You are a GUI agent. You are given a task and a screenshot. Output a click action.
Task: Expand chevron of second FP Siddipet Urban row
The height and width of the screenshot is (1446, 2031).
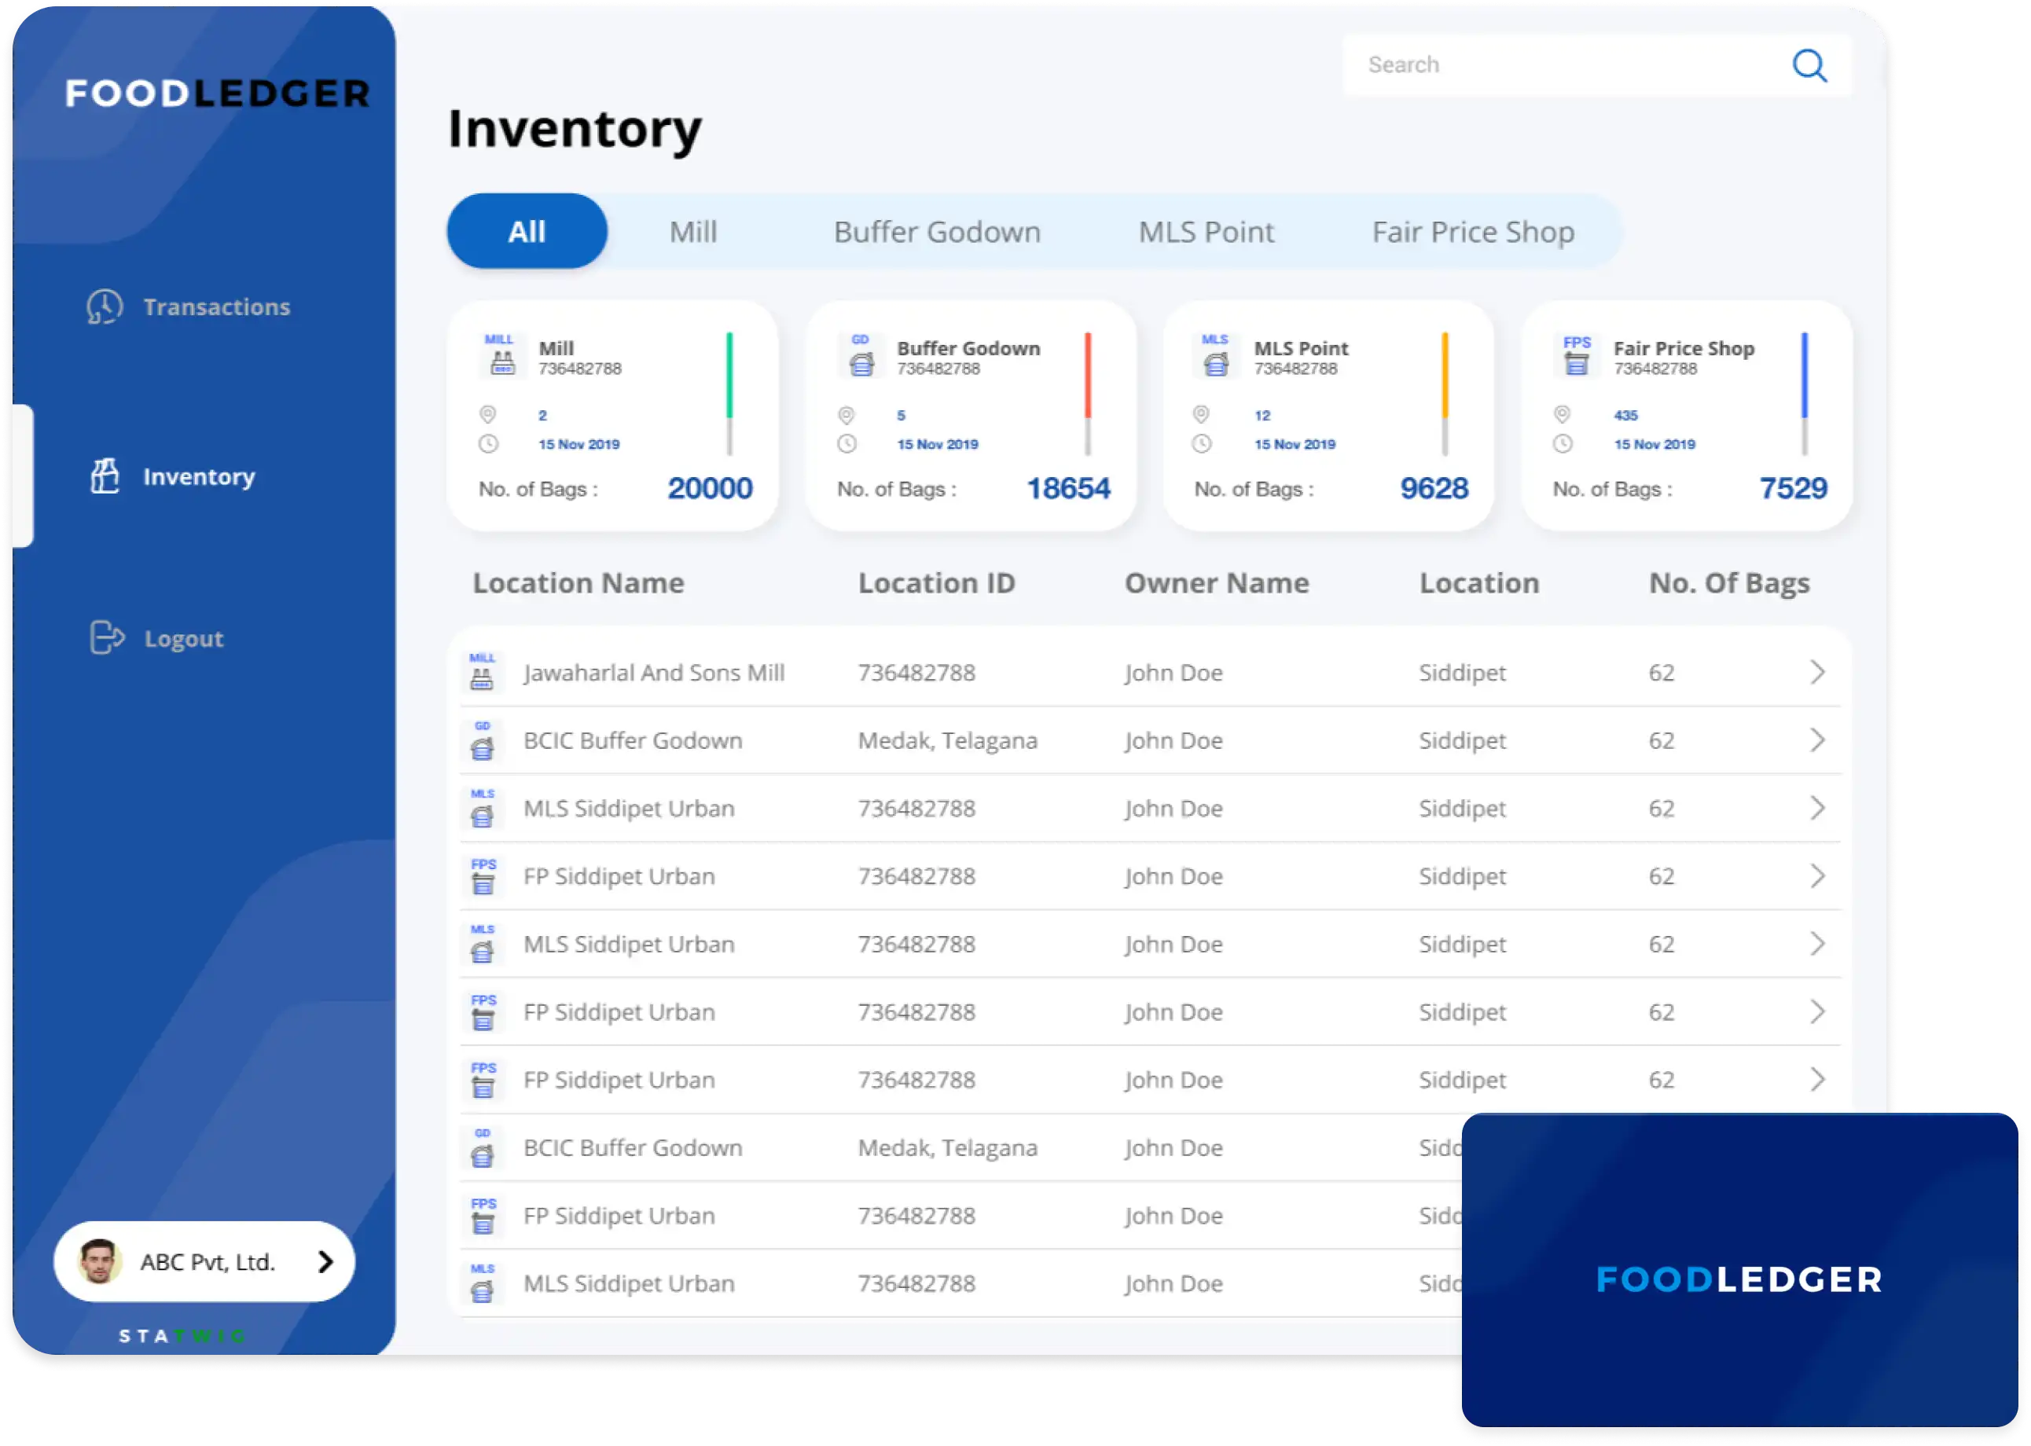(1818, 1012)
